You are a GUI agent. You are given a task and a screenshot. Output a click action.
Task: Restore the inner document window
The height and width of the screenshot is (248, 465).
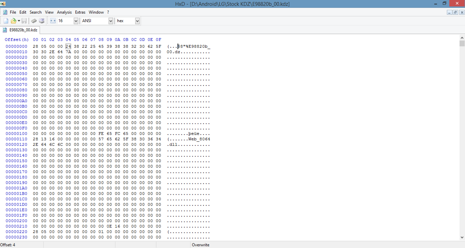[x=456, y=12]
